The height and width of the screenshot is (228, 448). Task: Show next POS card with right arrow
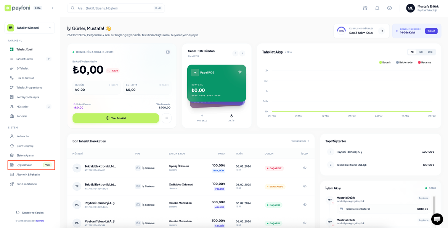242,53
